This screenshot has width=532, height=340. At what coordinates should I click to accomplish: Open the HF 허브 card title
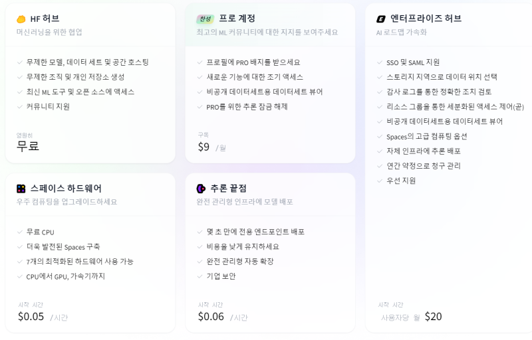(x=45, y=19)
